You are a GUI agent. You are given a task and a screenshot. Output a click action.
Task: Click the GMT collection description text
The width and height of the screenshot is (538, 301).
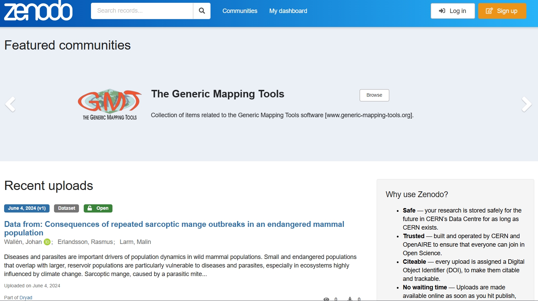pyautogui.click(x=282, y=115)
